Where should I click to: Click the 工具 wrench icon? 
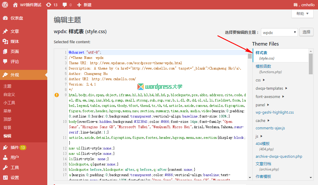(5, 168)
